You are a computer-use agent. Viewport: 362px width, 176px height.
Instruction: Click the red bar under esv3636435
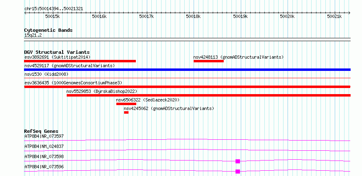pos(187,87)
